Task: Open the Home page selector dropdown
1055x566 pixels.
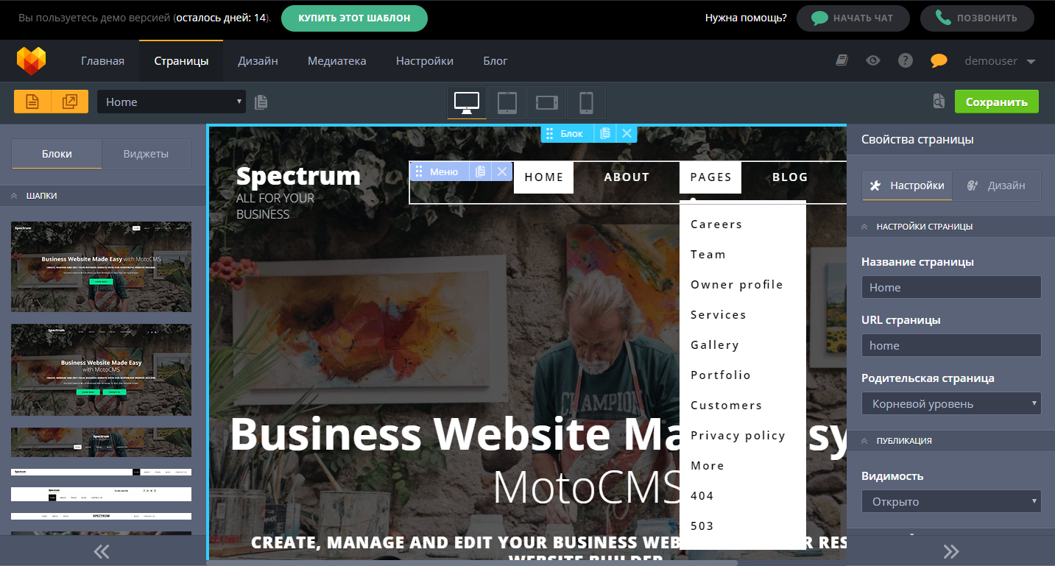Action: (171, 101)
